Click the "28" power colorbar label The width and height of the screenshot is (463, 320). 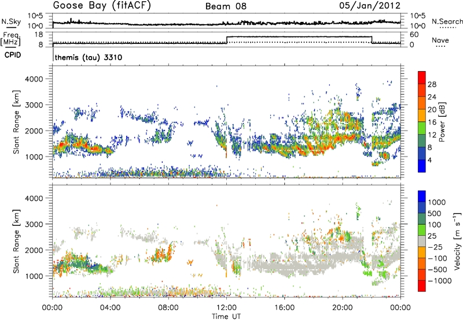pos(432,84)
